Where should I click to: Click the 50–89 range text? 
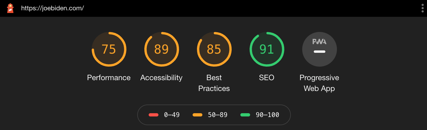(x=218, y=115)
